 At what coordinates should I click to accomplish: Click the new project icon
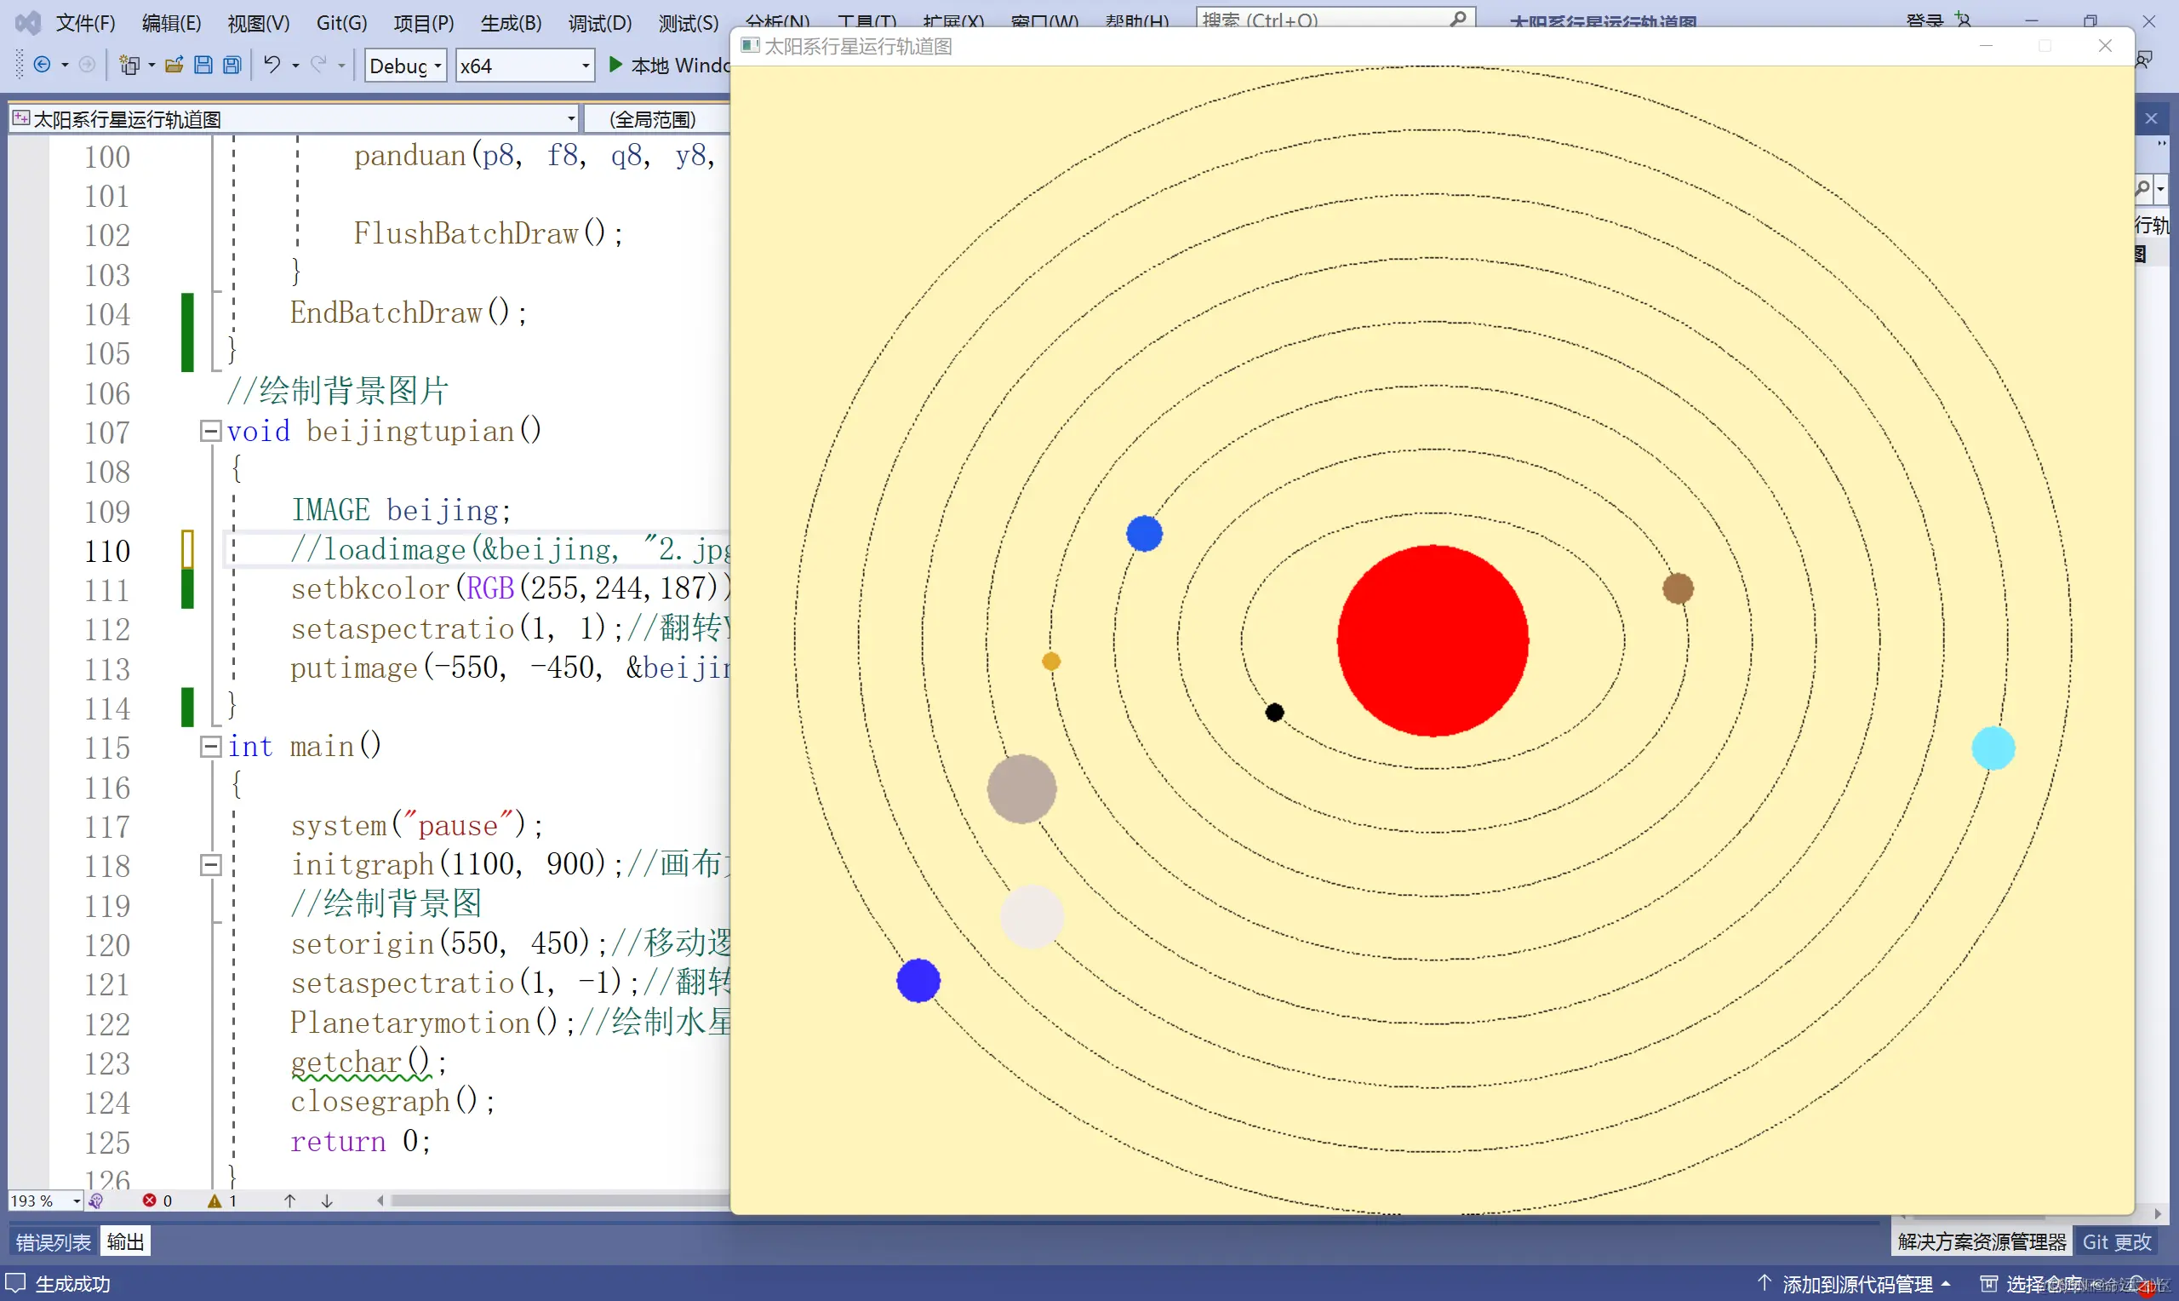pos(129,65)
